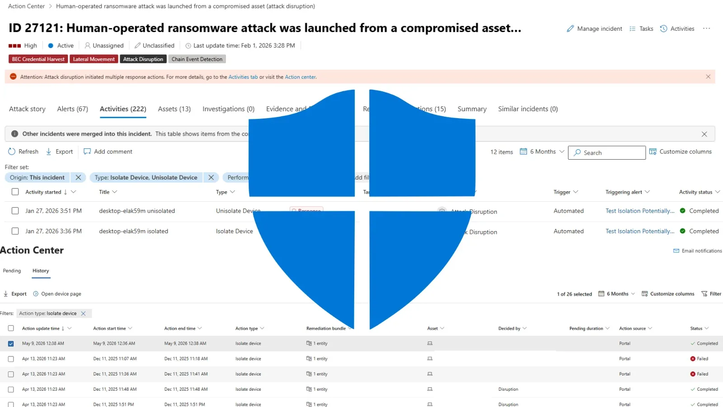Go to Action Center breadcrumb
The height and width of the screenshot is (407, 723).
(26, 6)
